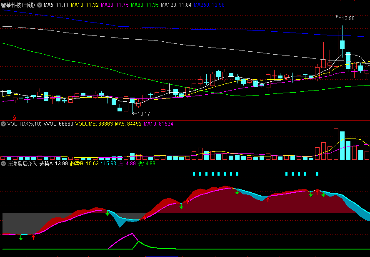370x257 pixels.
Task: Open the dropdown beside 庄洗盘后介入
Action: click(x=3, y=164)
